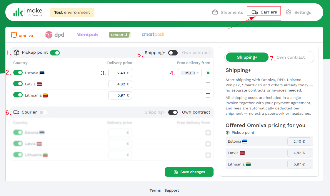
Task: Switch Pickup point contract to Own contract
Action: point(173,53)
